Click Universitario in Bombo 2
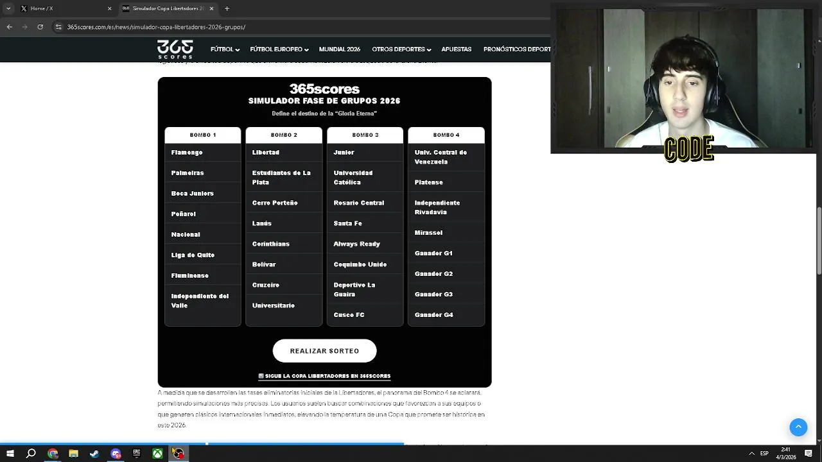822x462 pixels. [274, 305]
